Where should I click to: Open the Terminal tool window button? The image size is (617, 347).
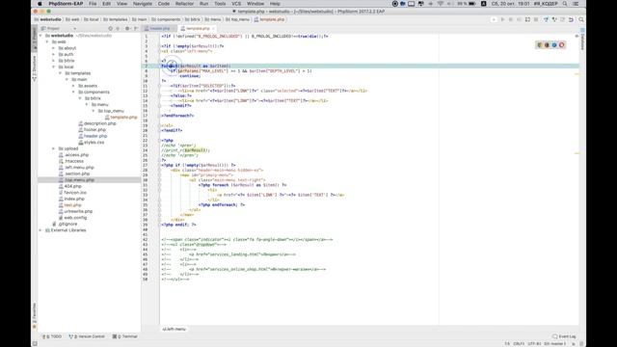tap(124, 336)
